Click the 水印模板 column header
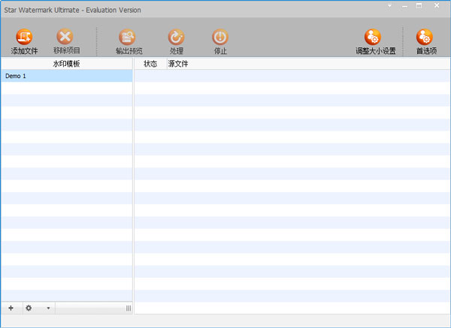Screen dimensions: 451x328 [67, 64]
